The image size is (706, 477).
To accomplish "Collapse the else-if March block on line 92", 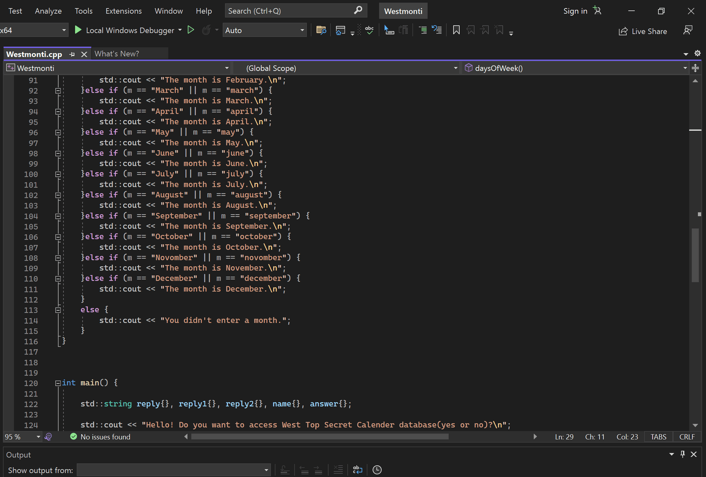I will 58,91.
